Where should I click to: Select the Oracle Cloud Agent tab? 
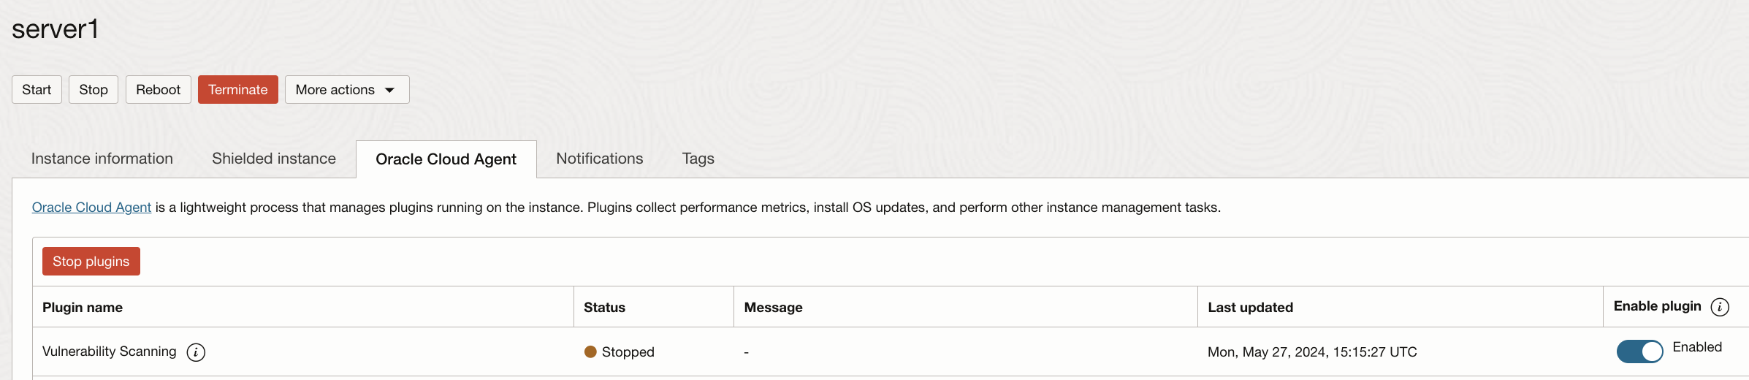click(446, 159)
